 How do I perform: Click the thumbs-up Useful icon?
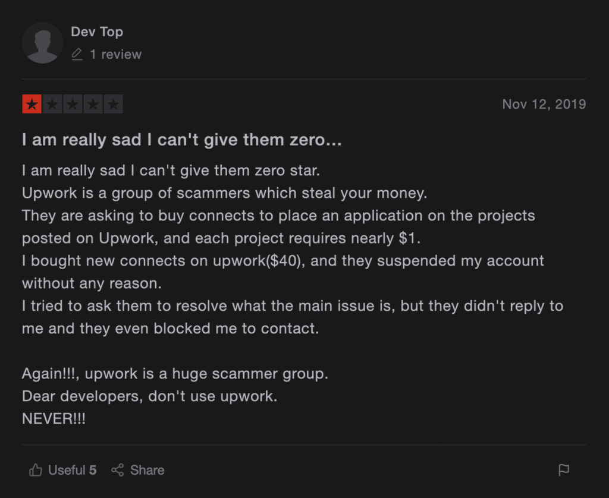pyautogui.click(x=36, y=471)
